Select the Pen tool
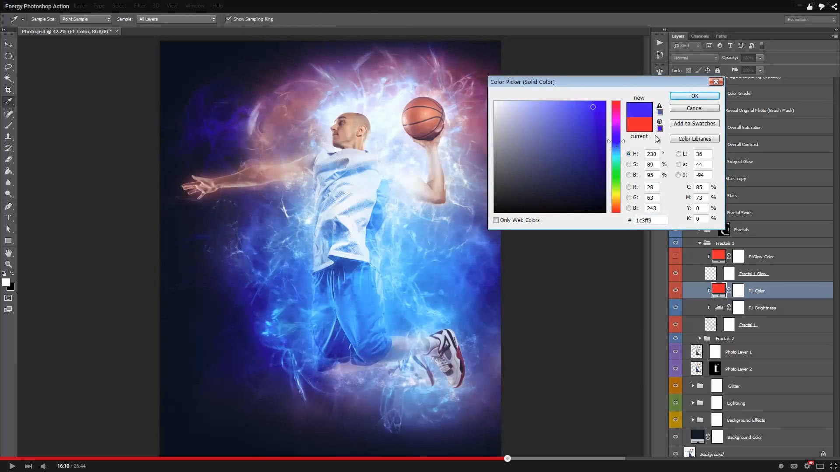 (8, 206)
